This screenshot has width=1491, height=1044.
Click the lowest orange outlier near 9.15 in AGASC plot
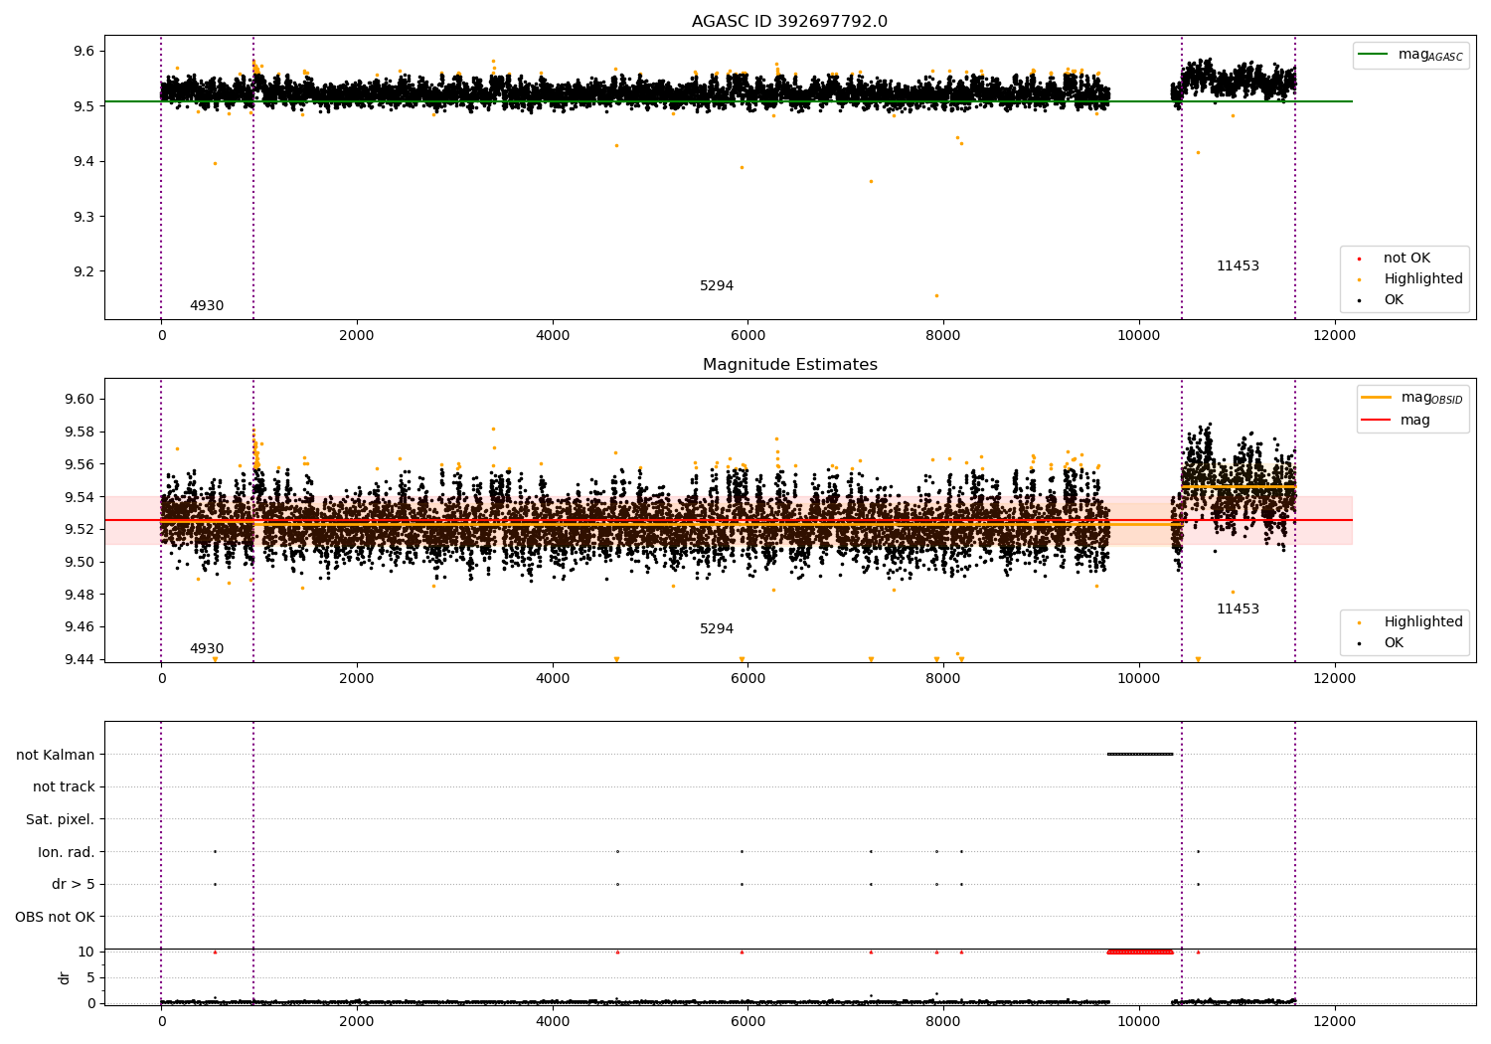click(936, 295)
